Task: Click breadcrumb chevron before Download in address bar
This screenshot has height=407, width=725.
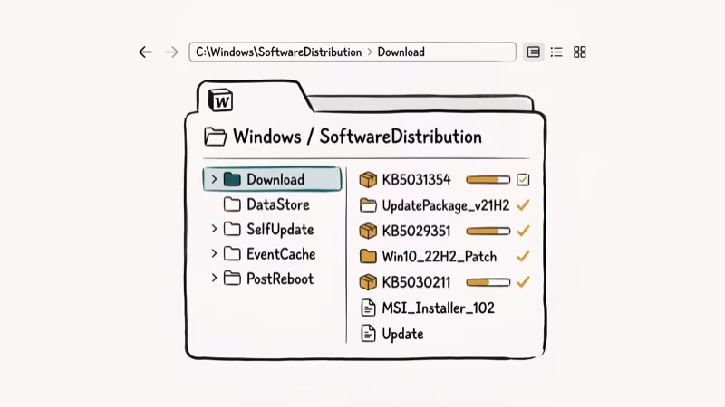Action: click(x=370, y=52)
